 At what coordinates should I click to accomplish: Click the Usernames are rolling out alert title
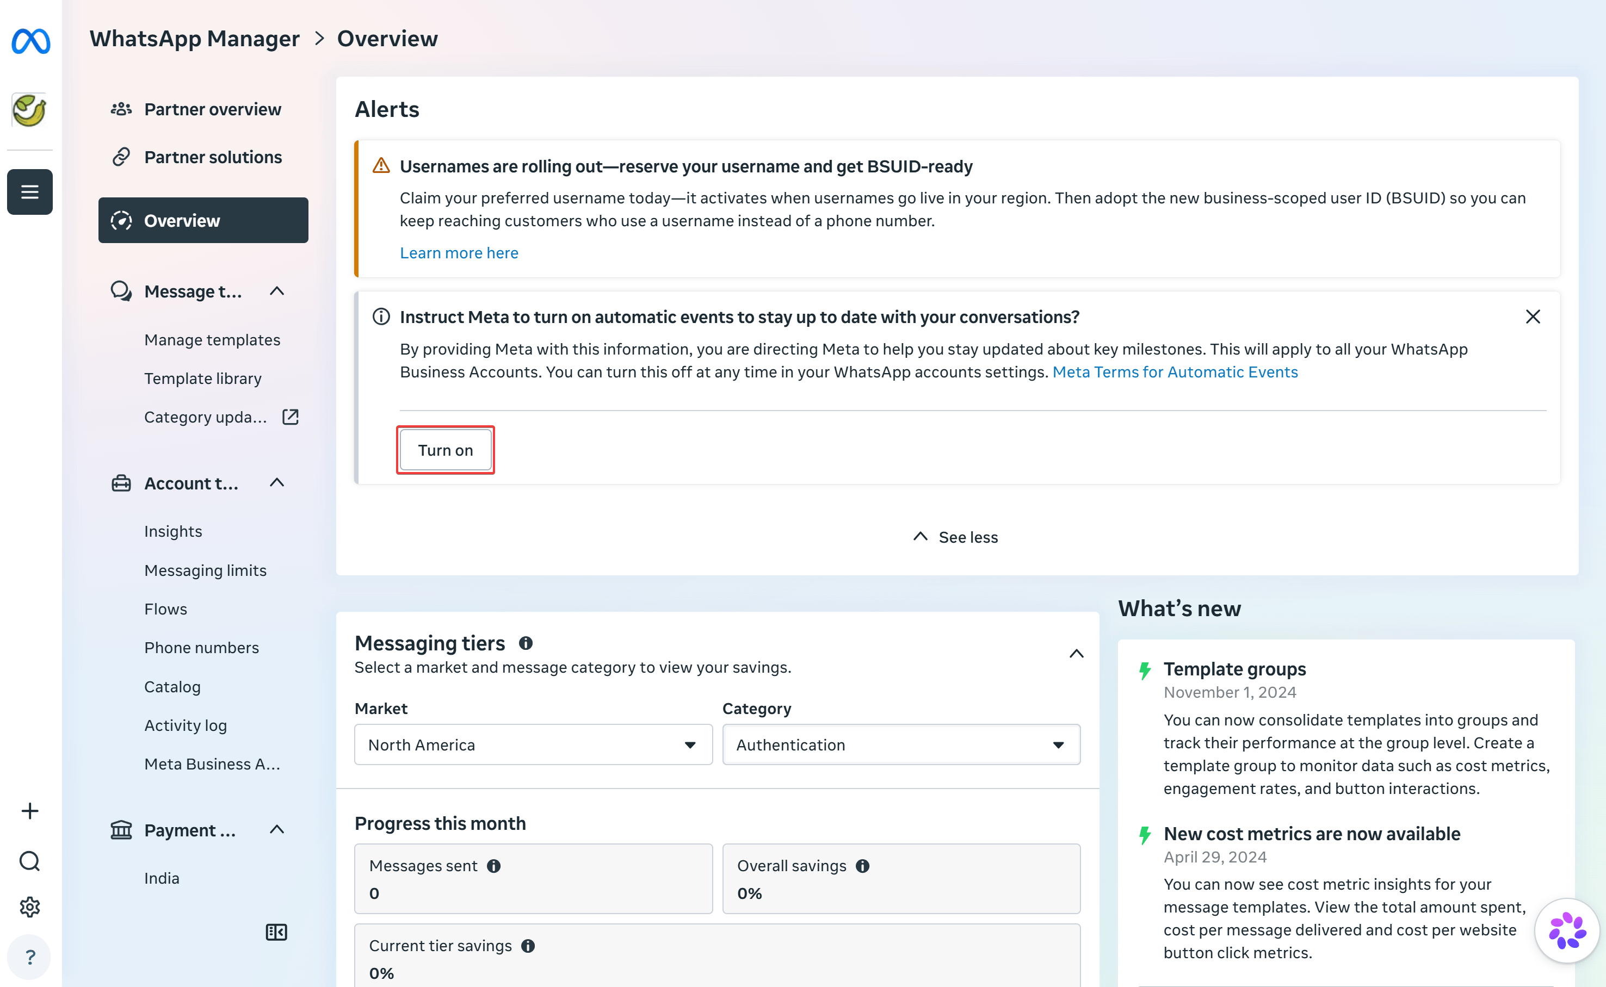point(686,166)
